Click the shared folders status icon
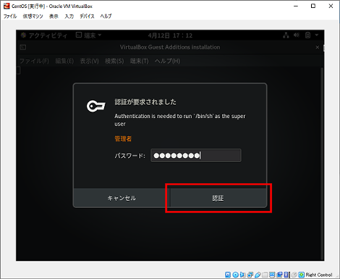Screen dimensions: 340x279 (x=265, y=275)
